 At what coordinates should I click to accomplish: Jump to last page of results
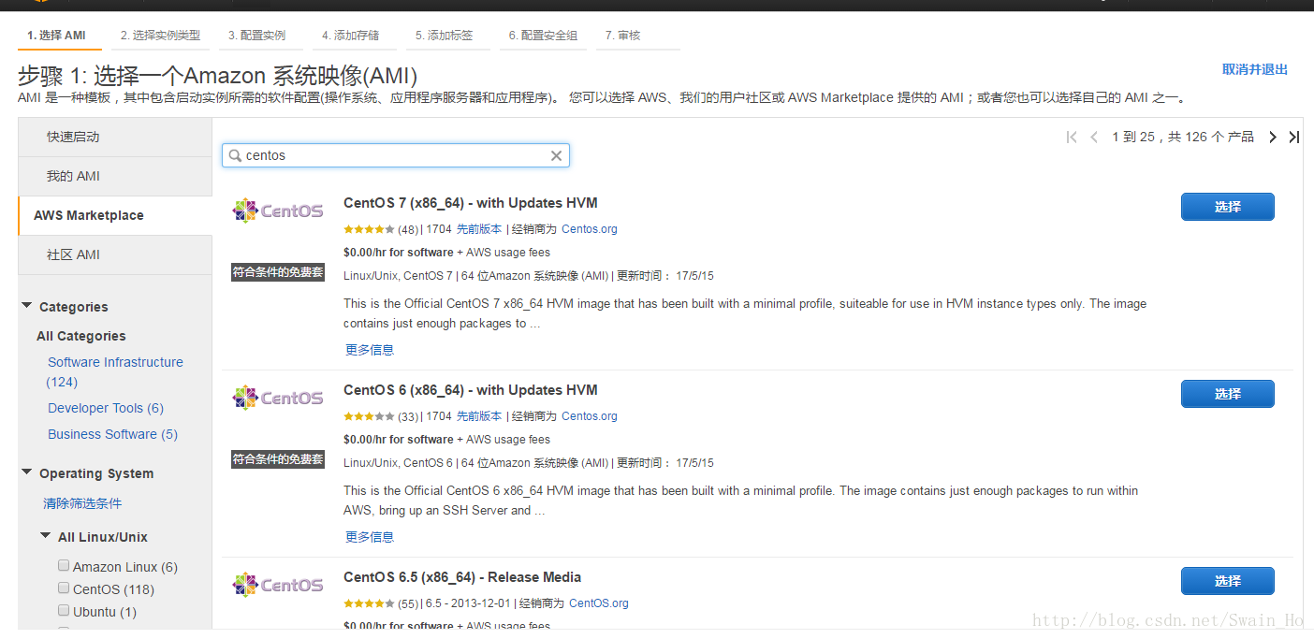click(1293, 138)
